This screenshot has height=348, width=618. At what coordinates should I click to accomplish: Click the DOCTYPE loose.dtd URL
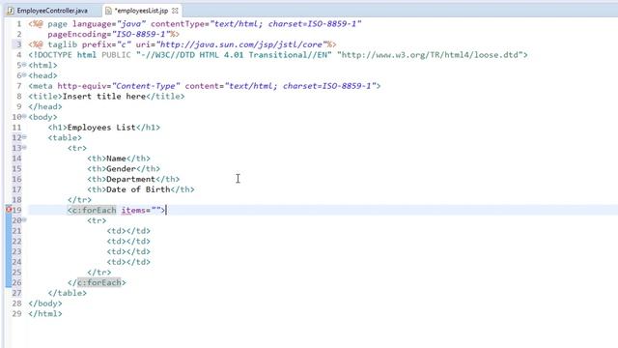point(430,55)
